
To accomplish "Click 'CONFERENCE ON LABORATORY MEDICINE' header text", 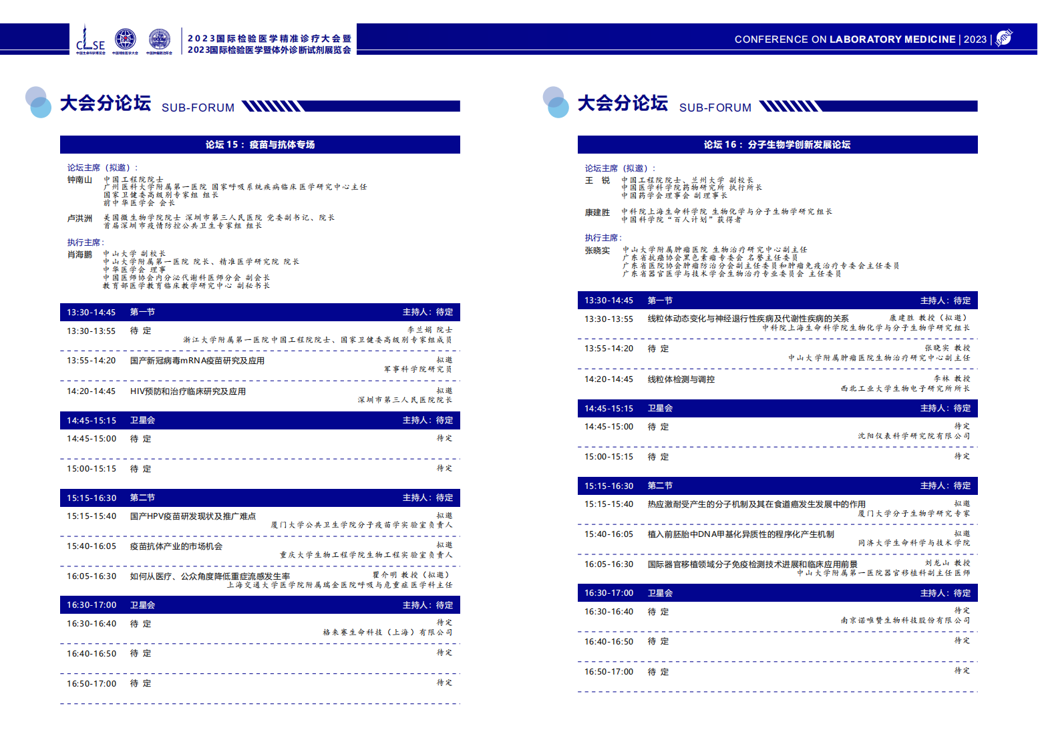I will tap(845, 39).
